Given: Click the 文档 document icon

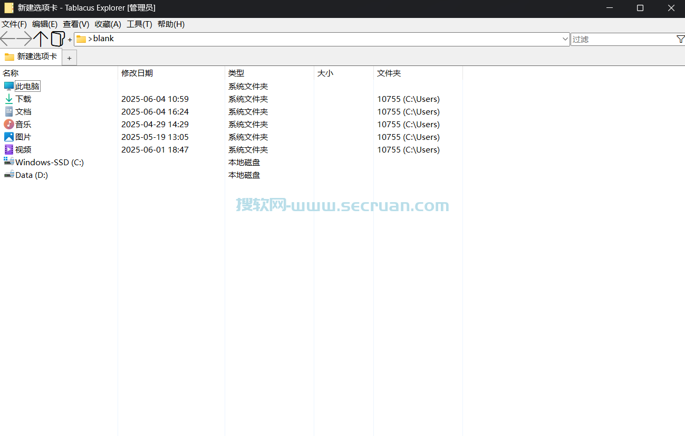Looking at the screenshot, I should pos(9,111).
